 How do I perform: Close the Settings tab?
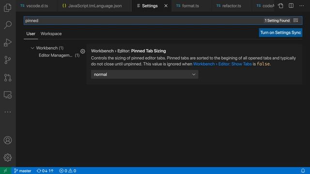[x=166, y=6]
